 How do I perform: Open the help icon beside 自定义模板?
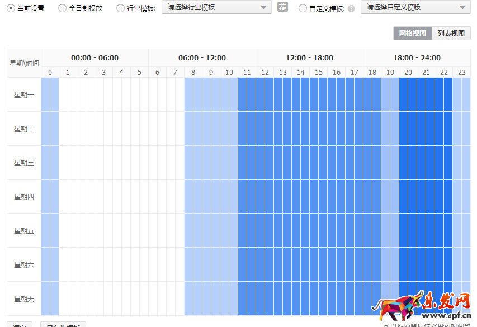[350, 8]
